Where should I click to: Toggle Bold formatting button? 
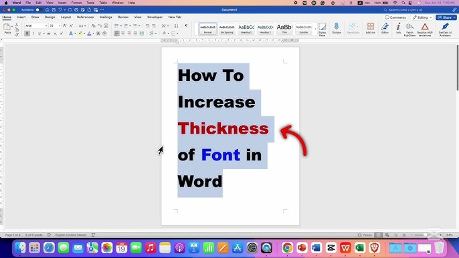point(27,33)
